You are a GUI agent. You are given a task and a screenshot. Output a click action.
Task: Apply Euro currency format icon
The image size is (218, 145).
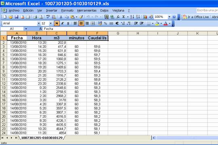point(117,23)
